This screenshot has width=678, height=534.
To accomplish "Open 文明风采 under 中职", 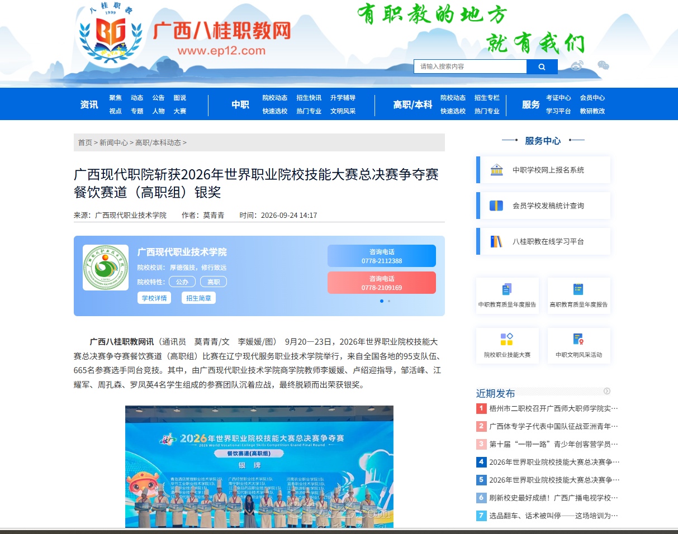I will 343,111.
